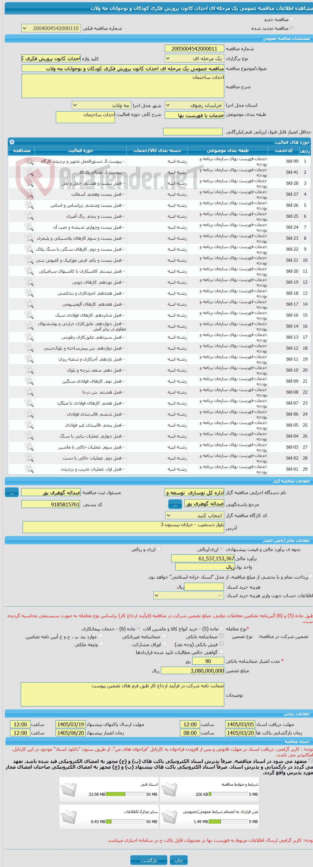Open view icon for row bld-05
This screenshot has height=867, width=313.
pos(29,425)
